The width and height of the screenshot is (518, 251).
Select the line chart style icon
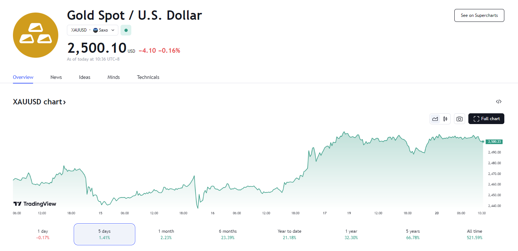coord(435,119)
